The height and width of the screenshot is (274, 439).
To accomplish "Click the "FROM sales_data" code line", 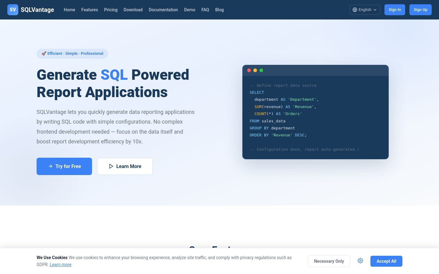I will tap(267, 121).
